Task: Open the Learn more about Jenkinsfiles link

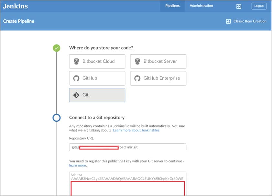Action: [x=136, y=130]
